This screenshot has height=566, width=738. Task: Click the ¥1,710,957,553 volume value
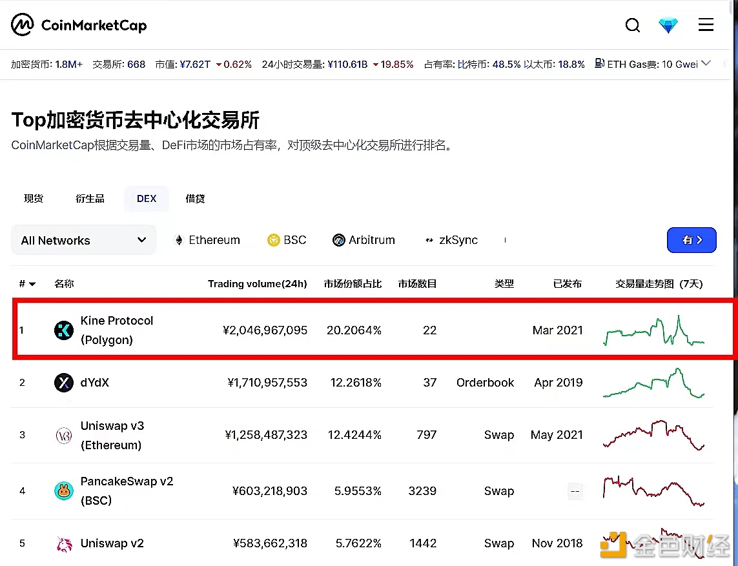pos(267,383)
